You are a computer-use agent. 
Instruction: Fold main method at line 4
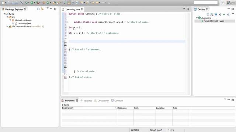coord(67,22)
